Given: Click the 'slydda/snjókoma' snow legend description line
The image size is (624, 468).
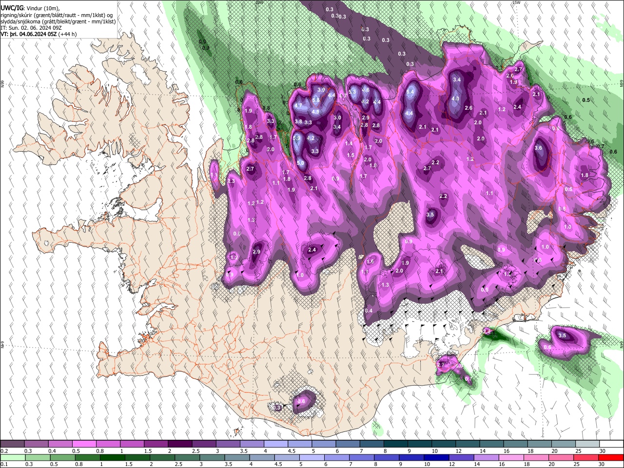Looking at the screenshot, I should point(58,21).
